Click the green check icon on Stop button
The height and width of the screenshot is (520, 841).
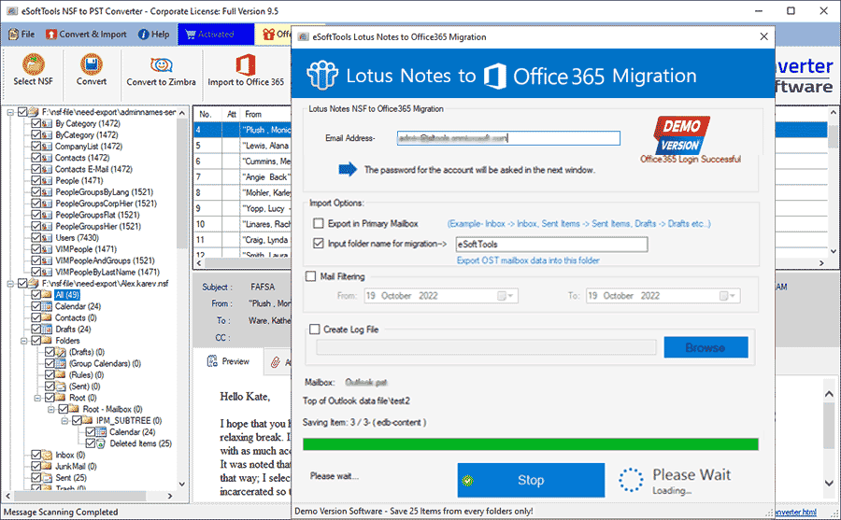468,481
